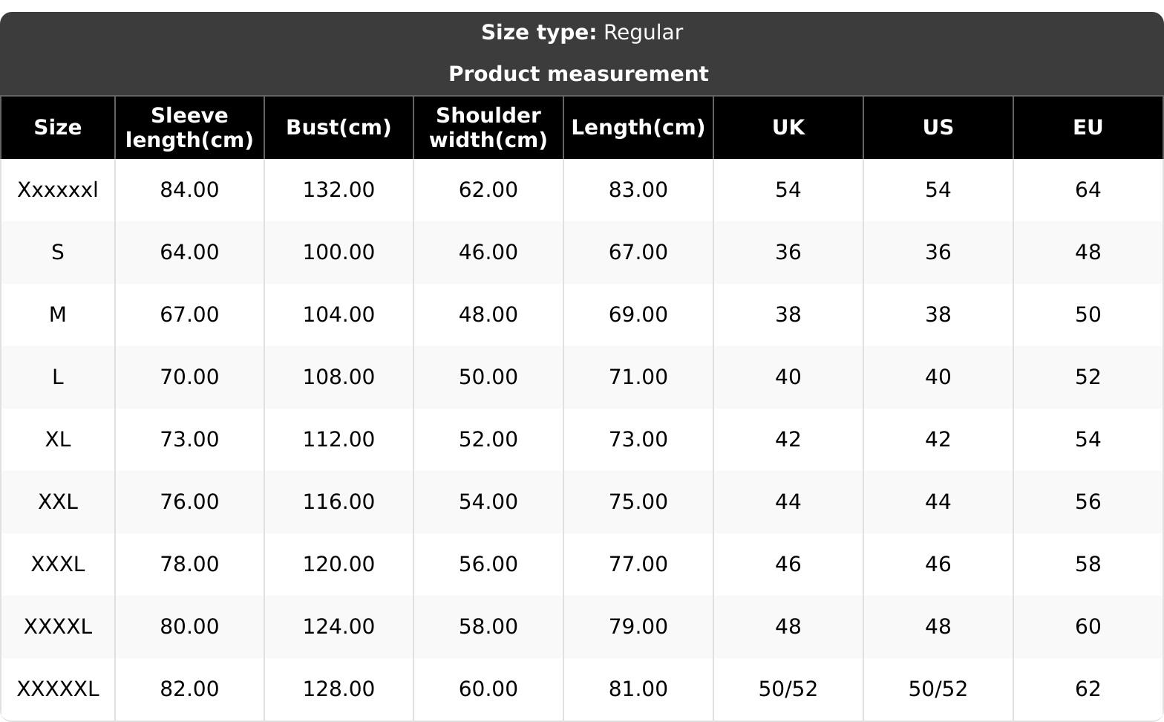Viewport: 1164px width, 722px height.
Task: Click the 50/52 US size cell
Action: 938,689
